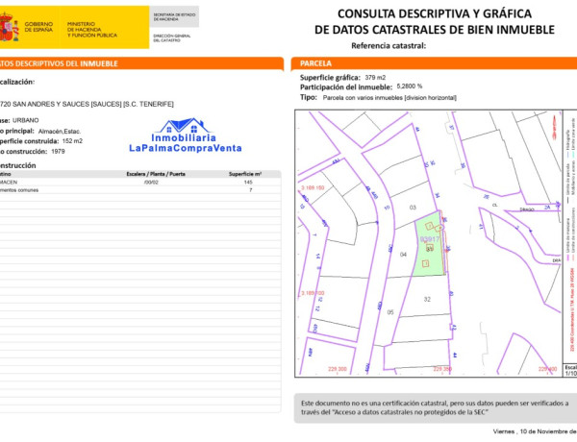Click the '145' surface cell
Image resolution: width=577 pixels, height=442 pixels.
[x=248, y=182]
